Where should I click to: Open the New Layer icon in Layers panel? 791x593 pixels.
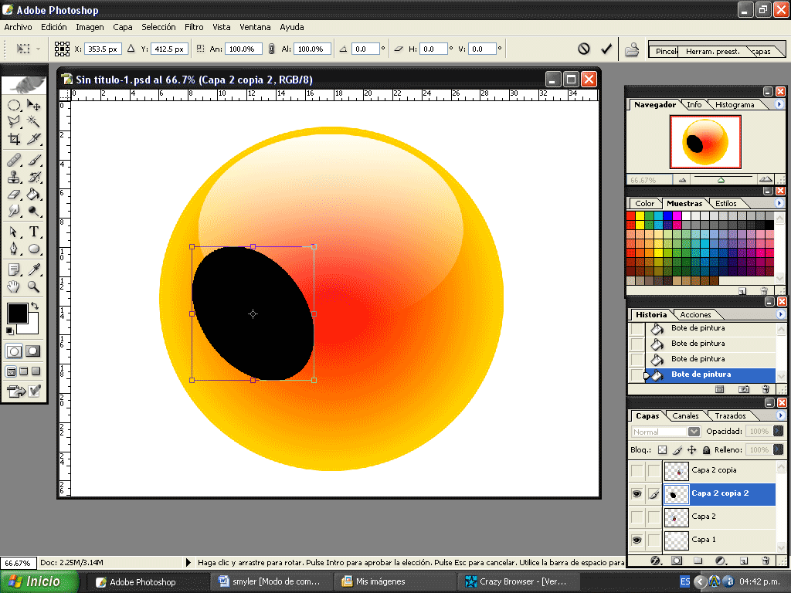744,561
